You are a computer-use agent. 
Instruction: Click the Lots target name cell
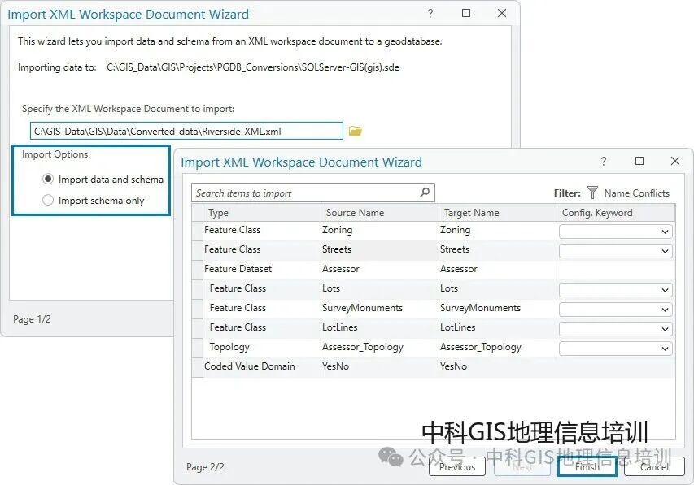click(x=497, y=288)
